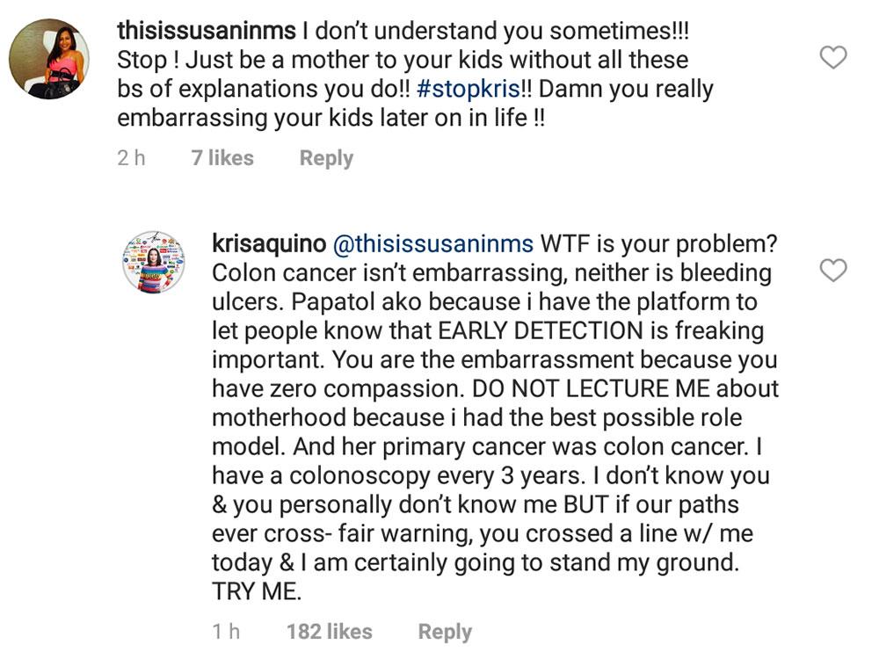Like the comment by thisissusaninms
879x659 pixels.
click(x=832, y=58)
